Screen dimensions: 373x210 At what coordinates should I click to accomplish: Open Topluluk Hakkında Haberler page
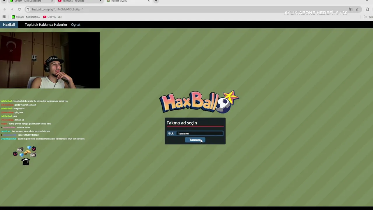coord(46,25)
